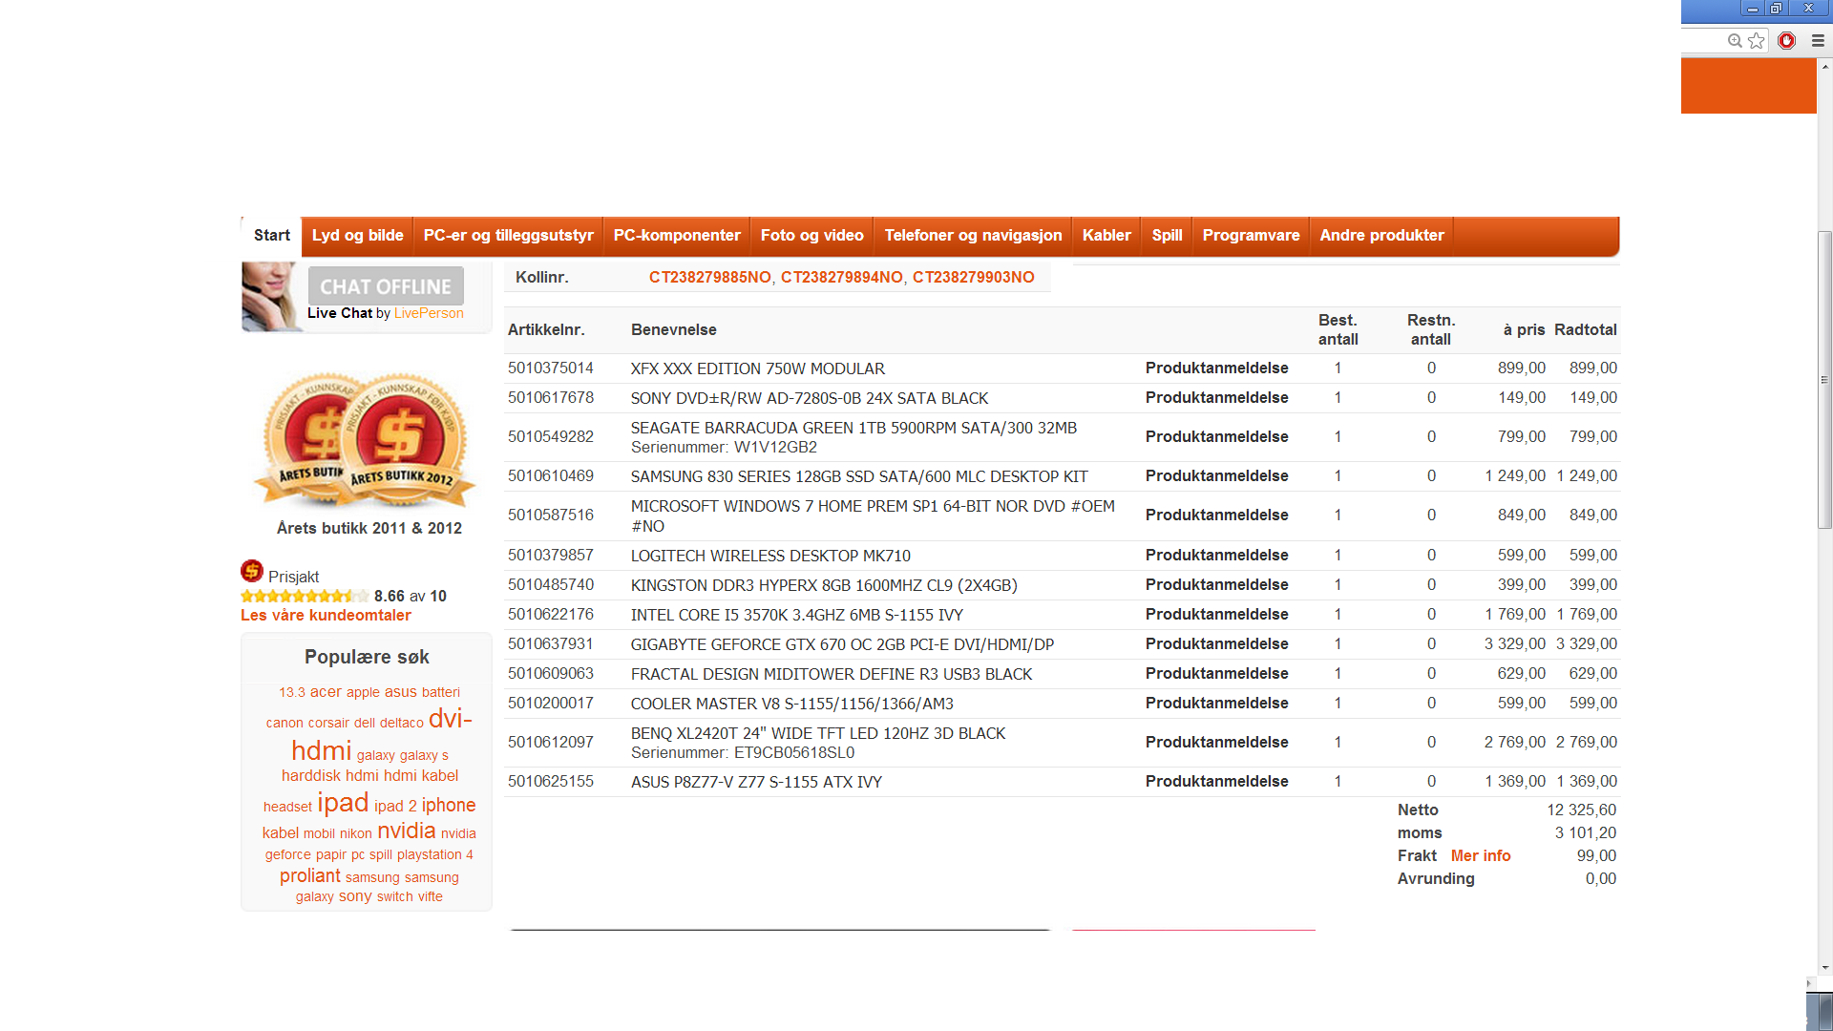Click the INTEL CORE I5 3570K item name
This screenshot has width=1833, height=1031.
[x=797, y=616]
